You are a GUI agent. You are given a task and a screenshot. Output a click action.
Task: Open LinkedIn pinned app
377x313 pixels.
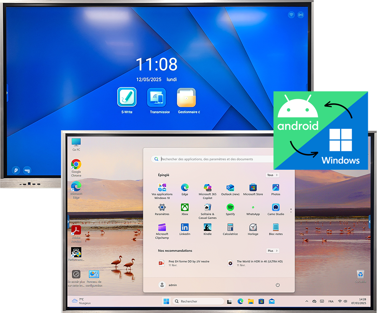[184, 229]
